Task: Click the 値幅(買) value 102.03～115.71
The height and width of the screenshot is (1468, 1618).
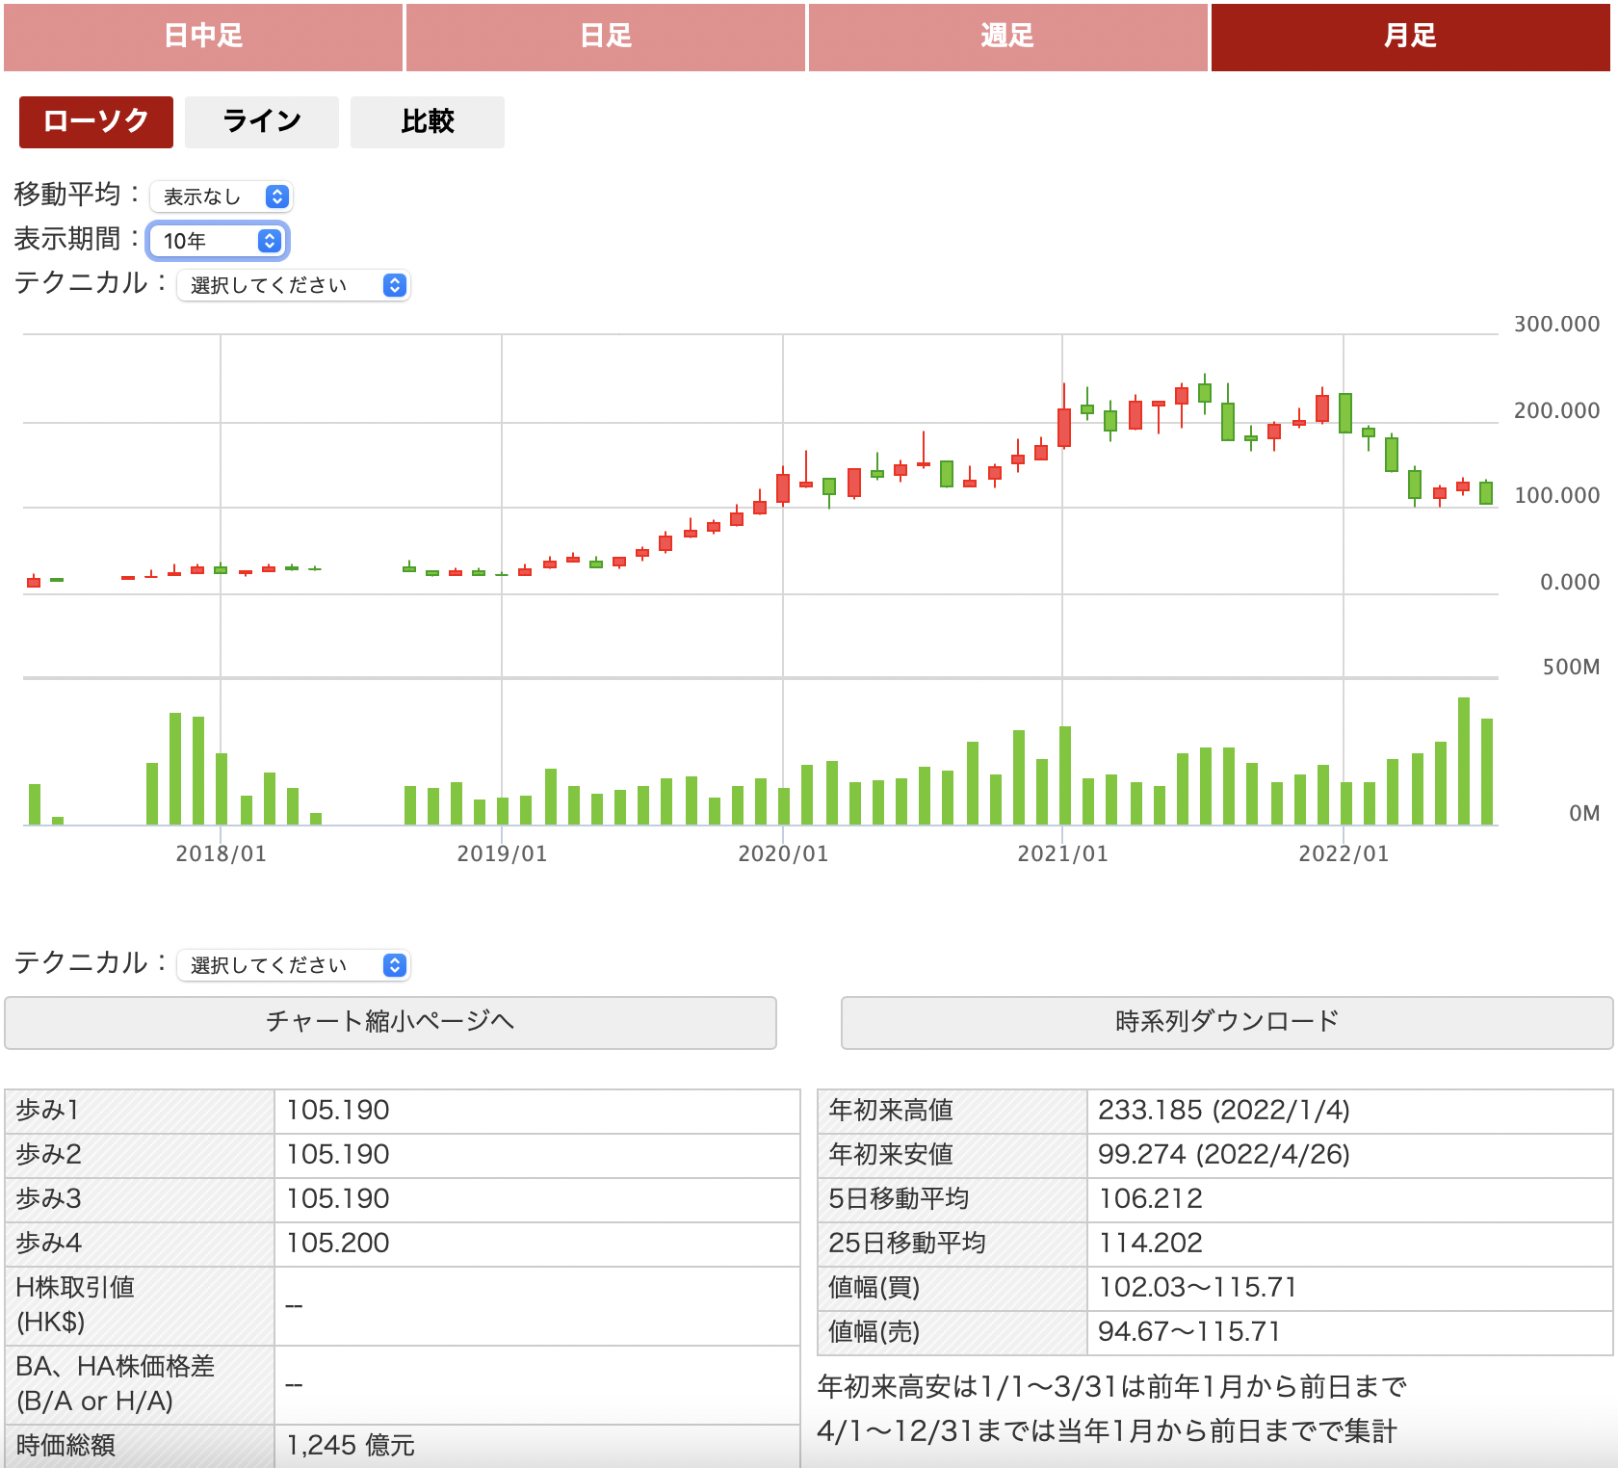Action: [x=1197, y=1288]
